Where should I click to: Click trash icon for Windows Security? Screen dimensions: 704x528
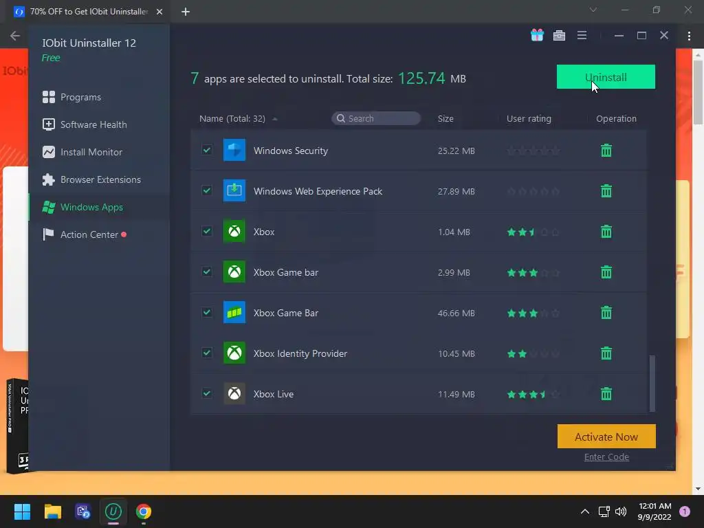click(606, 150)
